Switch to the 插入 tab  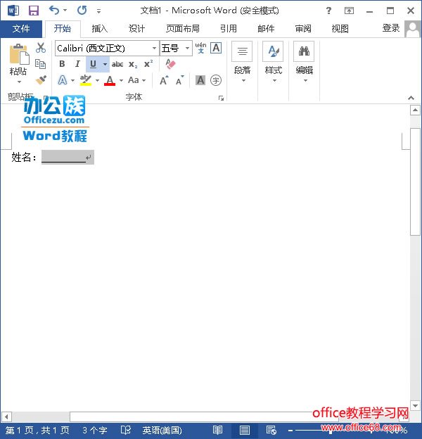coord(99,29)
